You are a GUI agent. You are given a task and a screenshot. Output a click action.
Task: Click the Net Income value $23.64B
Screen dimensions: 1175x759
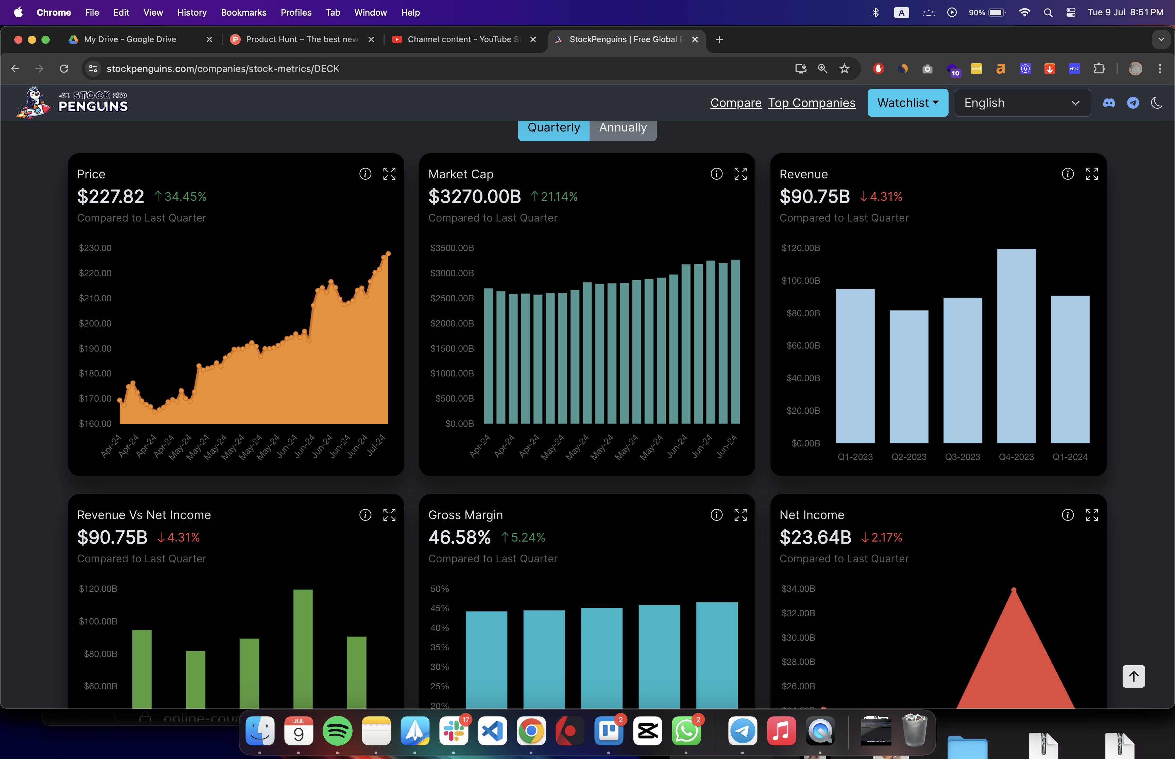(815, 537)
